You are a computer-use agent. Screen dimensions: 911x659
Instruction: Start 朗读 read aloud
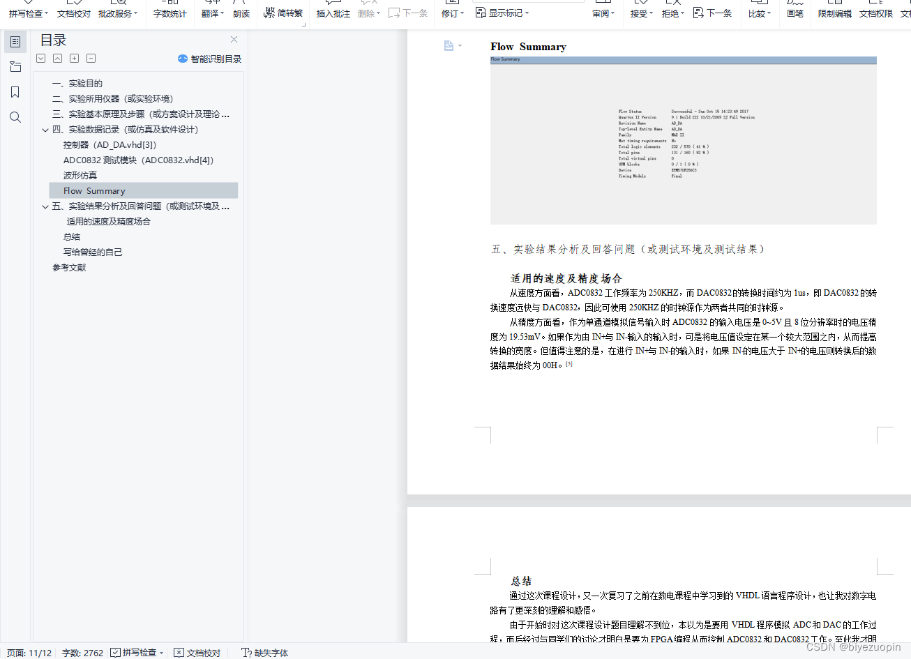tap(241, 13)
